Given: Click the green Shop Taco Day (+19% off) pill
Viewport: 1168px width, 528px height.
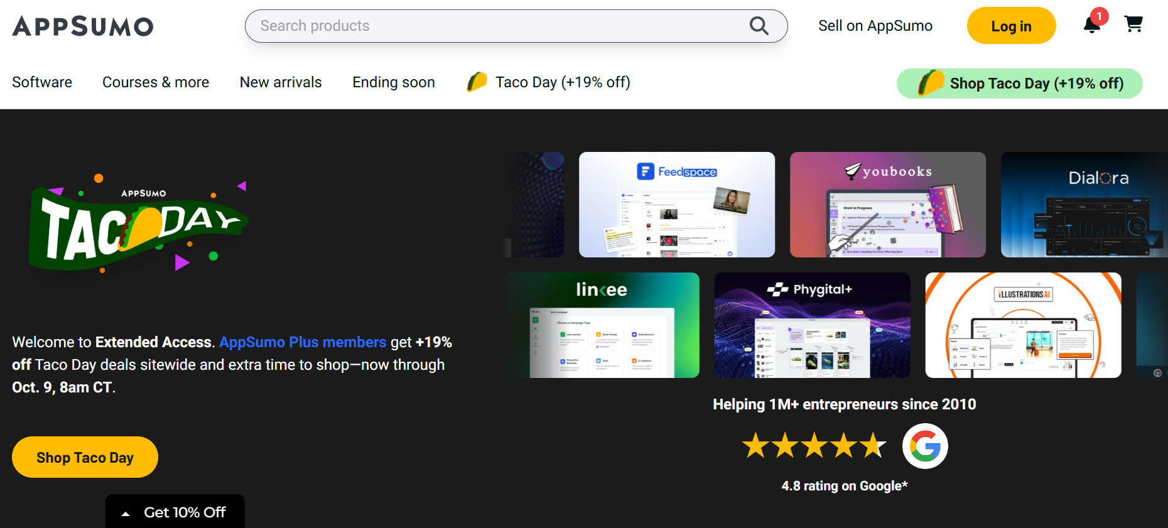Looking at the screenshot, I should [x=1019, y=84].
